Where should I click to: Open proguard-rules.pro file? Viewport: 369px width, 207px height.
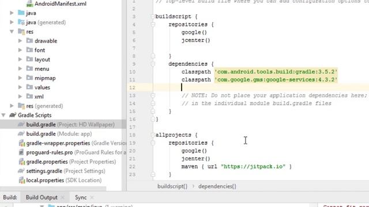point(76,152)
